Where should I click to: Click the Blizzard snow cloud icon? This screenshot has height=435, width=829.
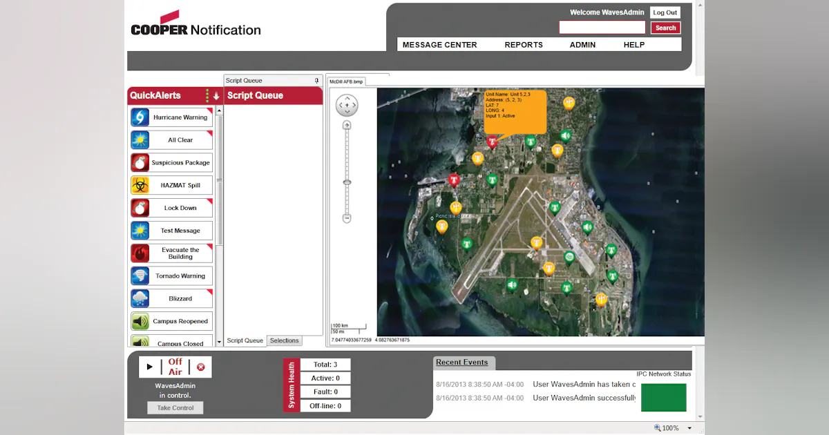coord(140,298)
